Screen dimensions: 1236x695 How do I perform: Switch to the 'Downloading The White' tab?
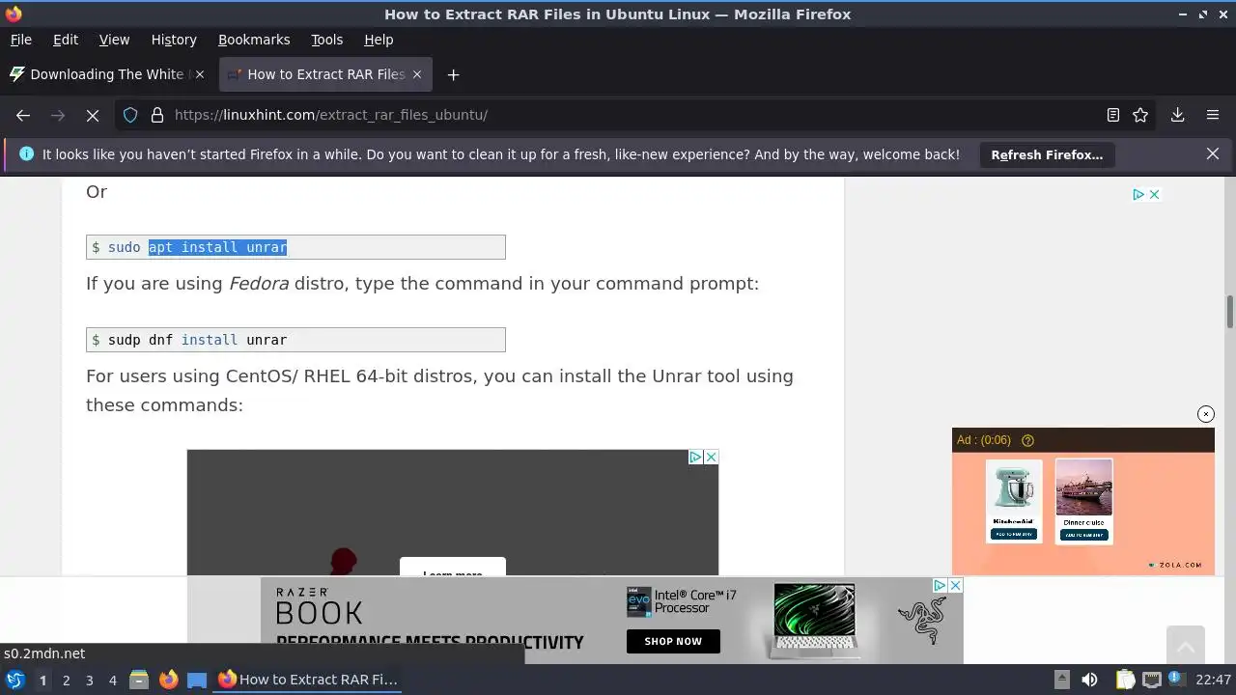coord(107,74)
